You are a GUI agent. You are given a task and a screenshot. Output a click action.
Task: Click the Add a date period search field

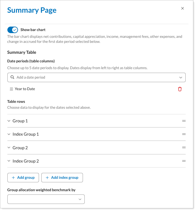coord(94,77)
